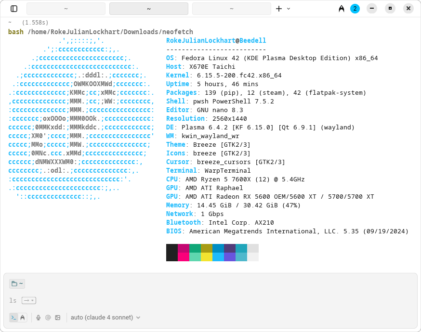This screenshot has height=332, width=421.
Task: Click the Resolution line 2560x1440
Action: (207, 118)
